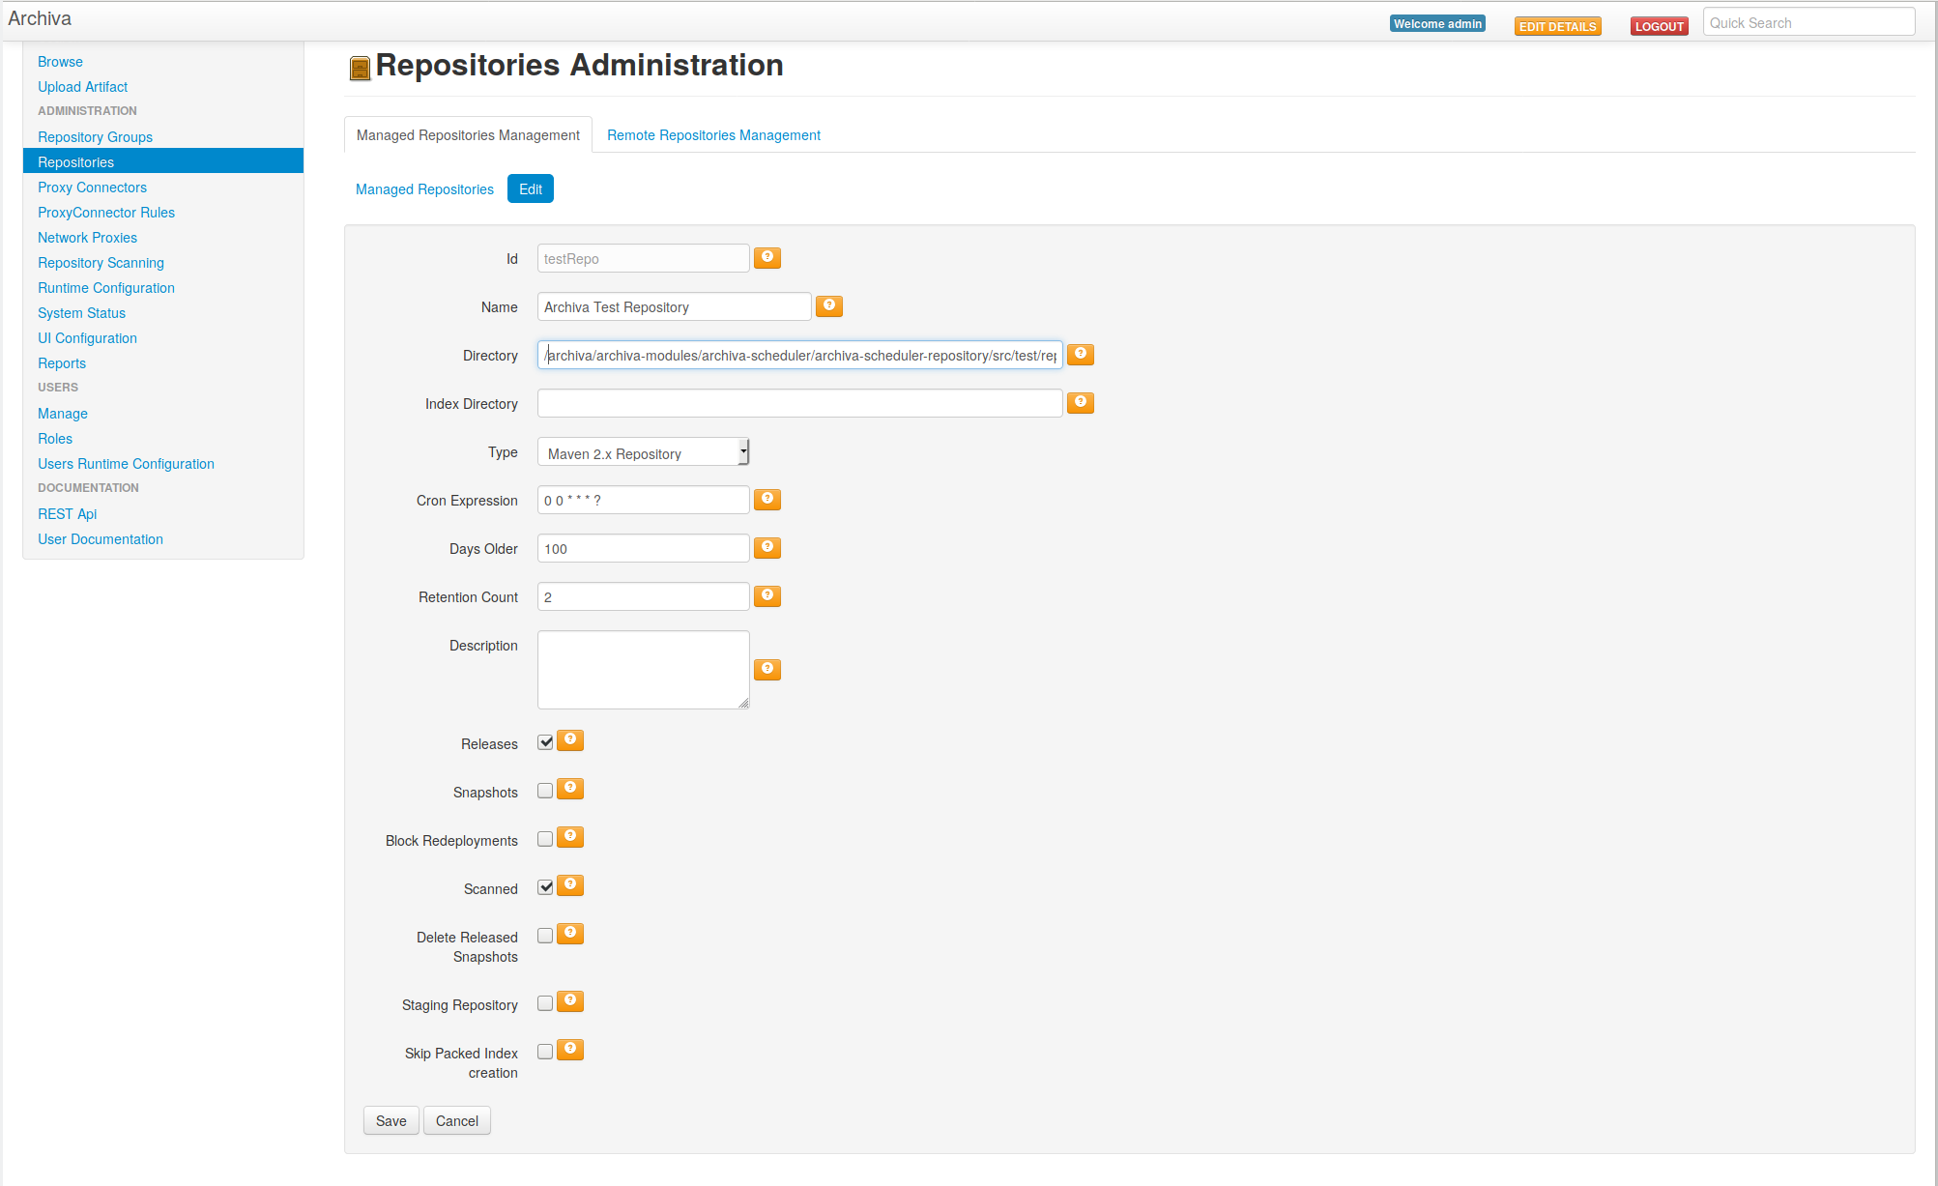Click the Cancel button
This screenshot has height=1186, width=1938.
point(456,1121)
